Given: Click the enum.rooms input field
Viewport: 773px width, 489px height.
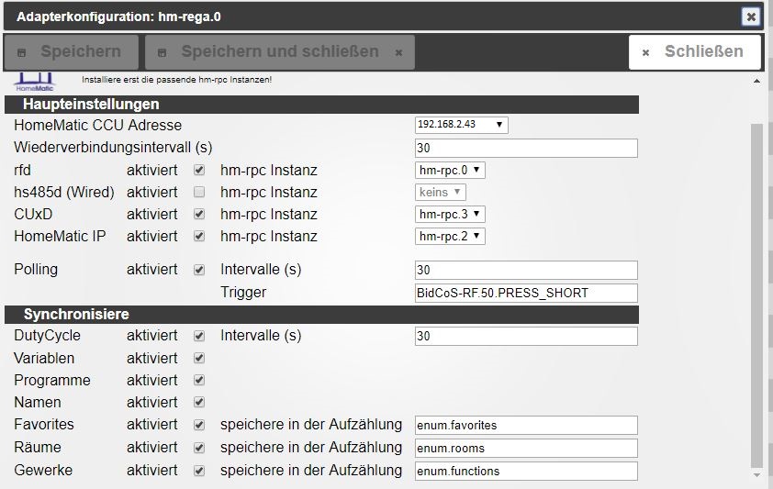Looking at the screenshot, I should 526,449.
